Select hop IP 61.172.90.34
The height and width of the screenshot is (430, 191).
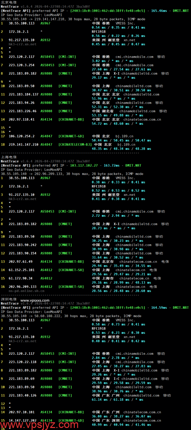pos(20,278)
